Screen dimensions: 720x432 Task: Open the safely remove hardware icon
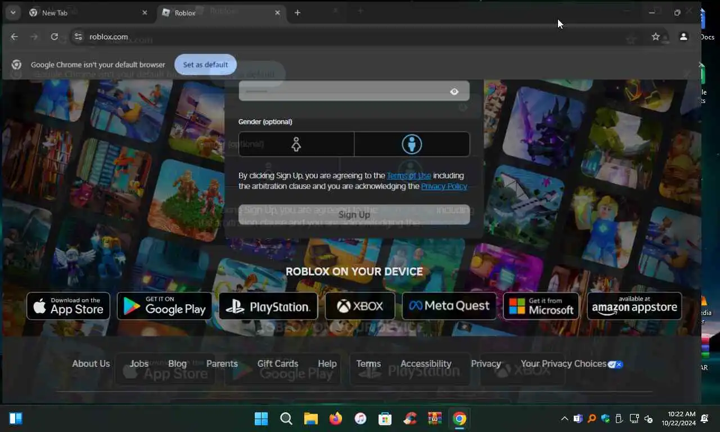coord(619,418)
